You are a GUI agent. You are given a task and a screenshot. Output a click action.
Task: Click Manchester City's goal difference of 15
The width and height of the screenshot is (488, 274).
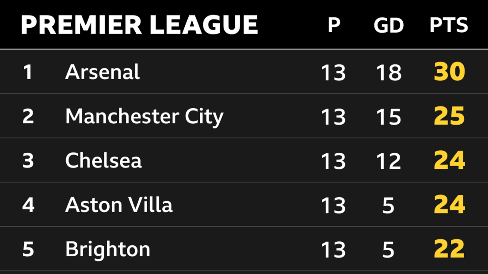pyautogui.click(x=389, y=117)
